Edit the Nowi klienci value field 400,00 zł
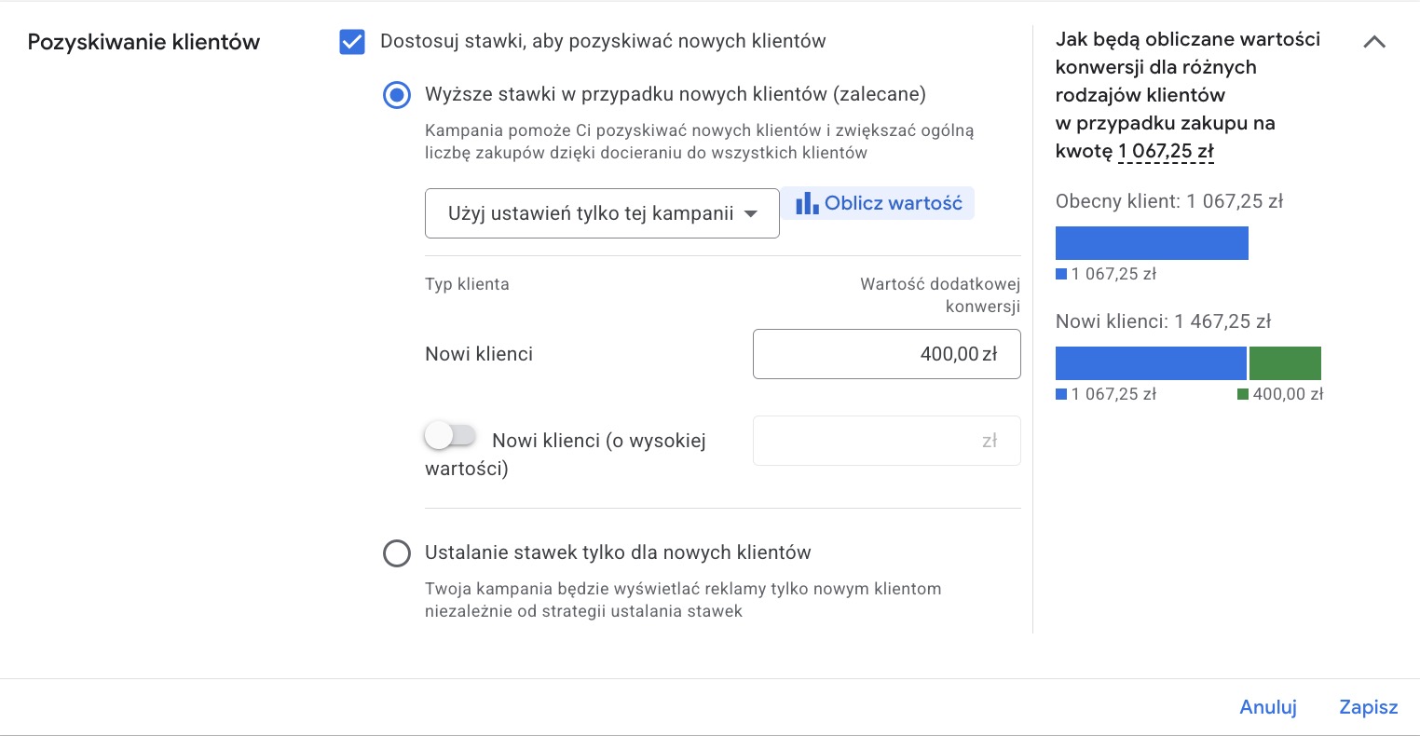The image size is (1420, 736). click(886, 354)
